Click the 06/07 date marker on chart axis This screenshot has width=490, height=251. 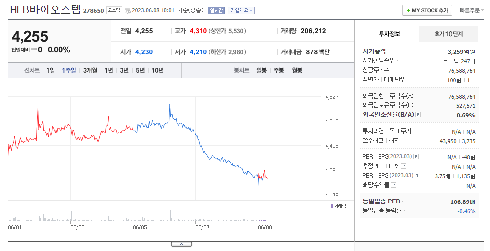(202, 227)
